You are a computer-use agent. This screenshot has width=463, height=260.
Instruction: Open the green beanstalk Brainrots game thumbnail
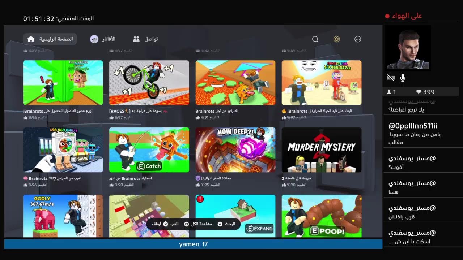[x=63, y=83]
